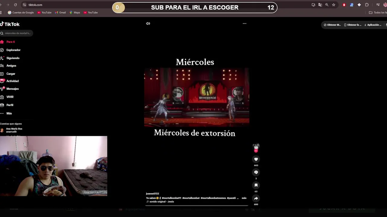Open creator profile juanes0722
The width and height of the screenshot is (387, 217).
pos(152,194)
